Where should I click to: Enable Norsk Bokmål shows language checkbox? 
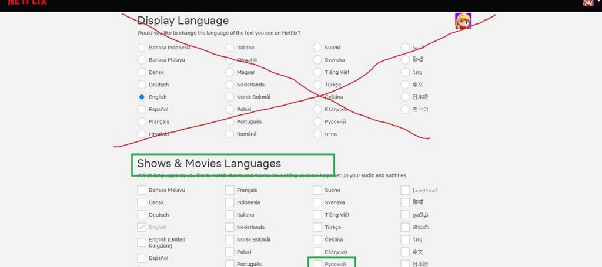click(230, 239)
